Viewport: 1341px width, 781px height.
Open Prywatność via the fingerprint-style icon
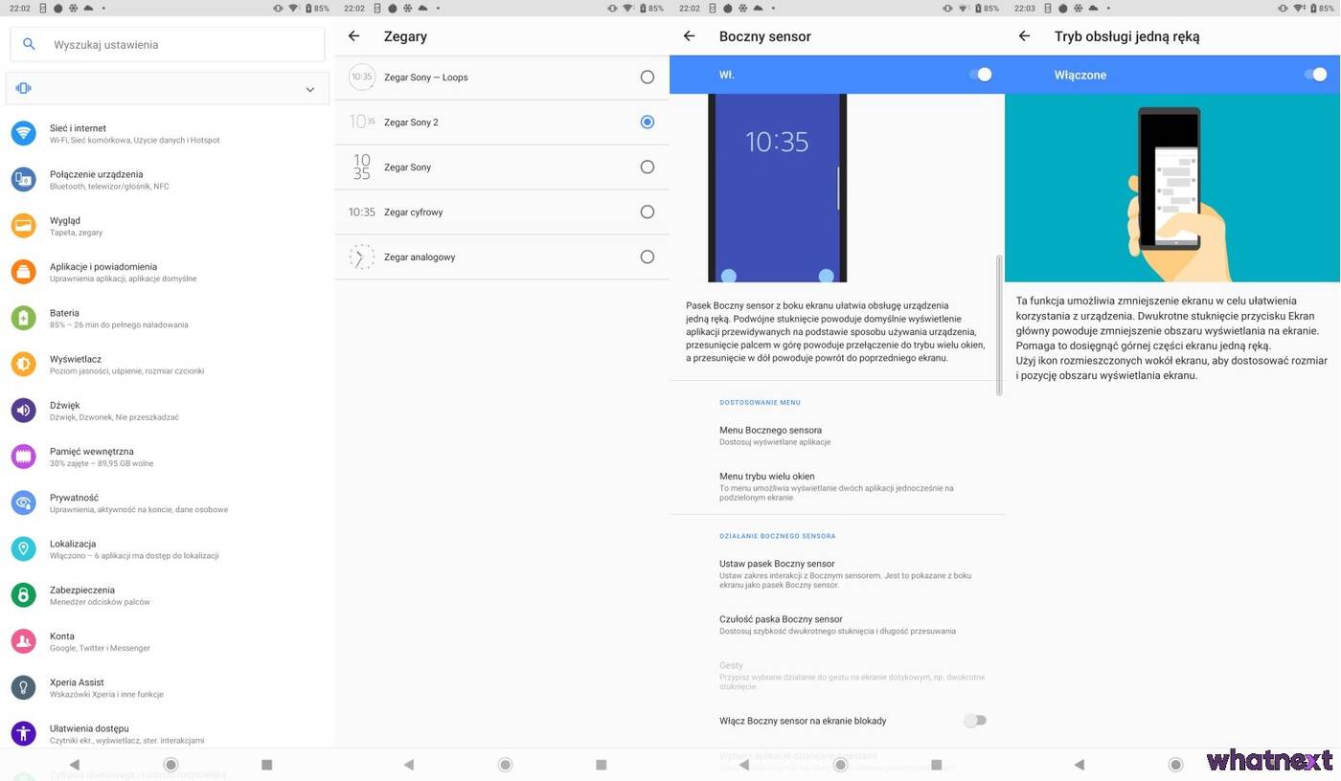tap(23, 502)
